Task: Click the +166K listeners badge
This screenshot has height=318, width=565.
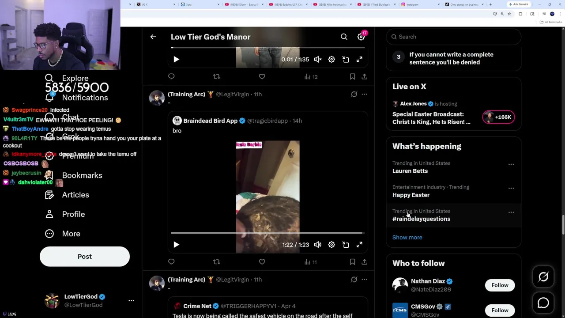Action: (x=498, y=117)
